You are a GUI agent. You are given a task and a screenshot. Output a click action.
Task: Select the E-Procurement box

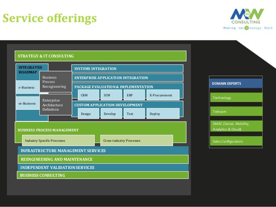pos(163,95)
